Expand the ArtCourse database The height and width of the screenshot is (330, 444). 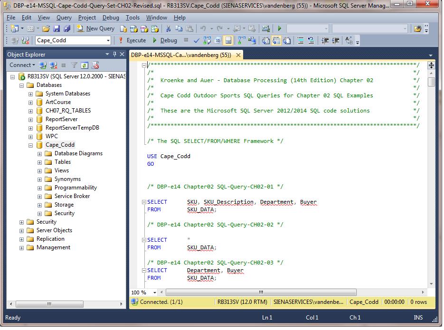tap(30, 103)
